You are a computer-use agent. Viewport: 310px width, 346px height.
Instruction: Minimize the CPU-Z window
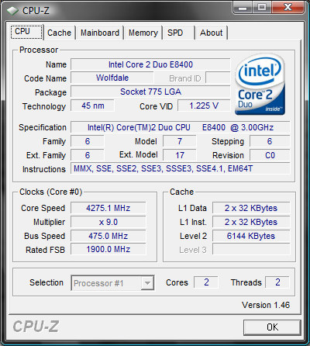[x=243, y=8]
